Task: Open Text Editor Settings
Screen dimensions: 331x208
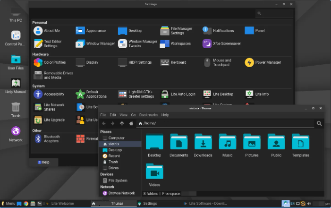Action: (x=48, y=43)
